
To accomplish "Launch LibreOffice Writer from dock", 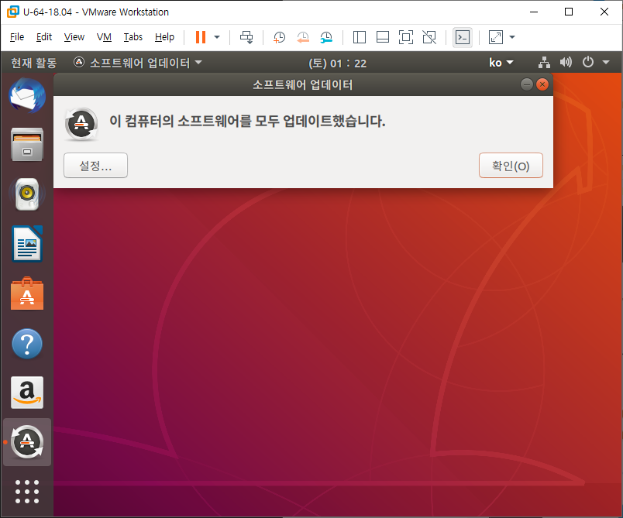I will (x=27, y=244).
